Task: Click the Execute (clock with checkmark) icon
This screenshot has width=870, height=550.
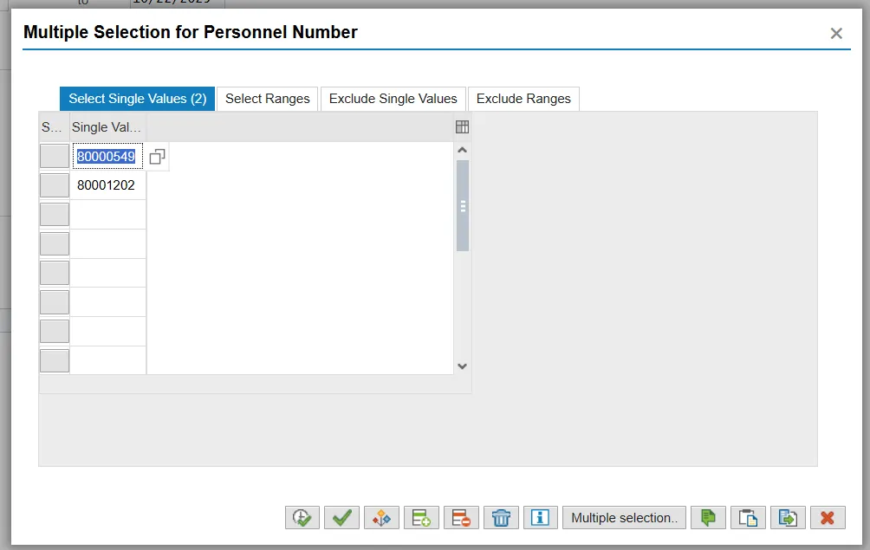Action: [302, 518]
